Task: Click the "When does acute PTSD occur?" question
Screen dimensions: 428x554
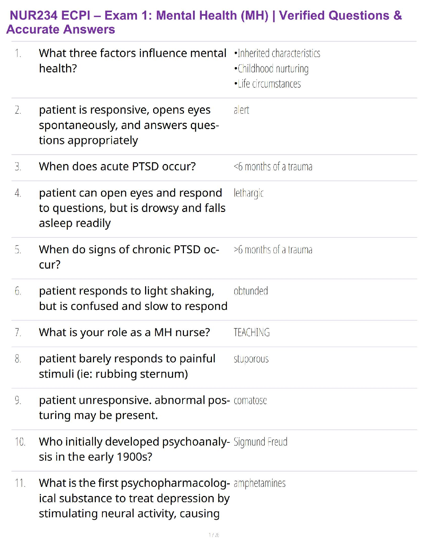Action: click(117, 166)
